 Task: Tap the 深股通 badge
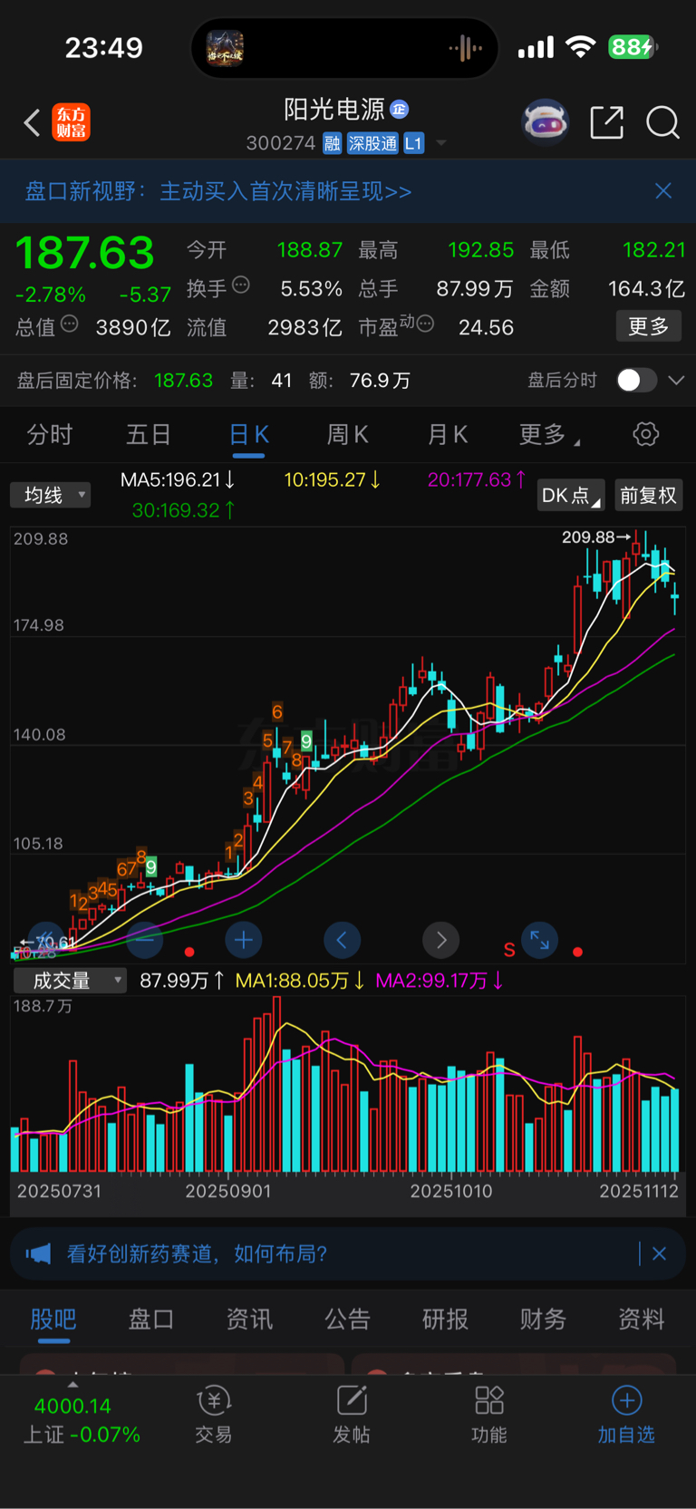pyautogui.click(x=372, y=143)
